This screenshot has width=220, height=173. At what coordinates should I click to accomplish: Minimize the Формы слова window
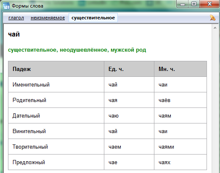click(183, 4)
